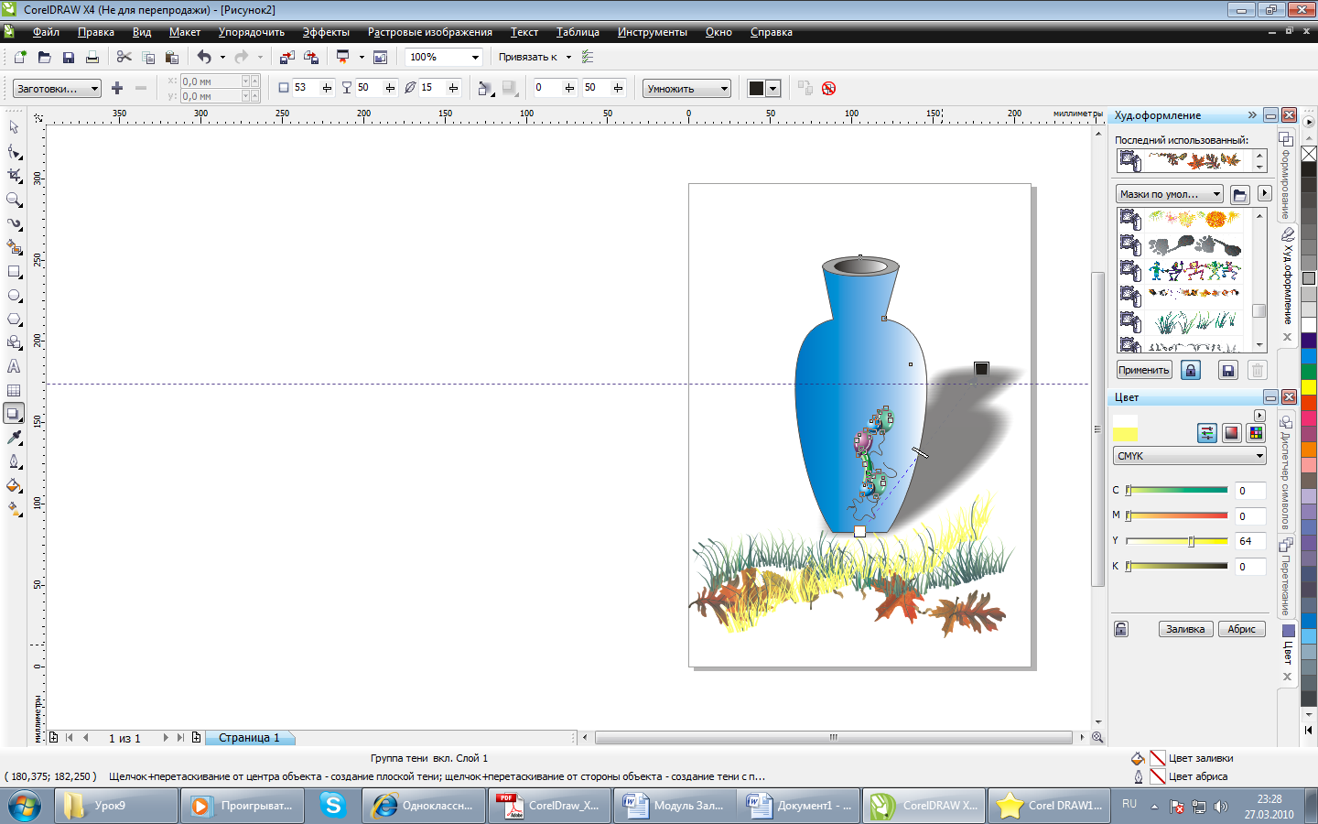Open the Растровые изображения menu
This screenshot has width=1318, height=824.
tap(430, 32)
